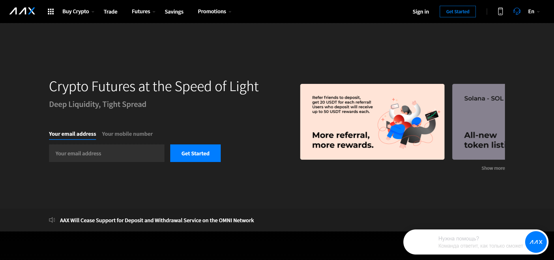The height and width of the screenshot is (260, 554).
Task: Click Sign in link
Action: pos(420,12)
